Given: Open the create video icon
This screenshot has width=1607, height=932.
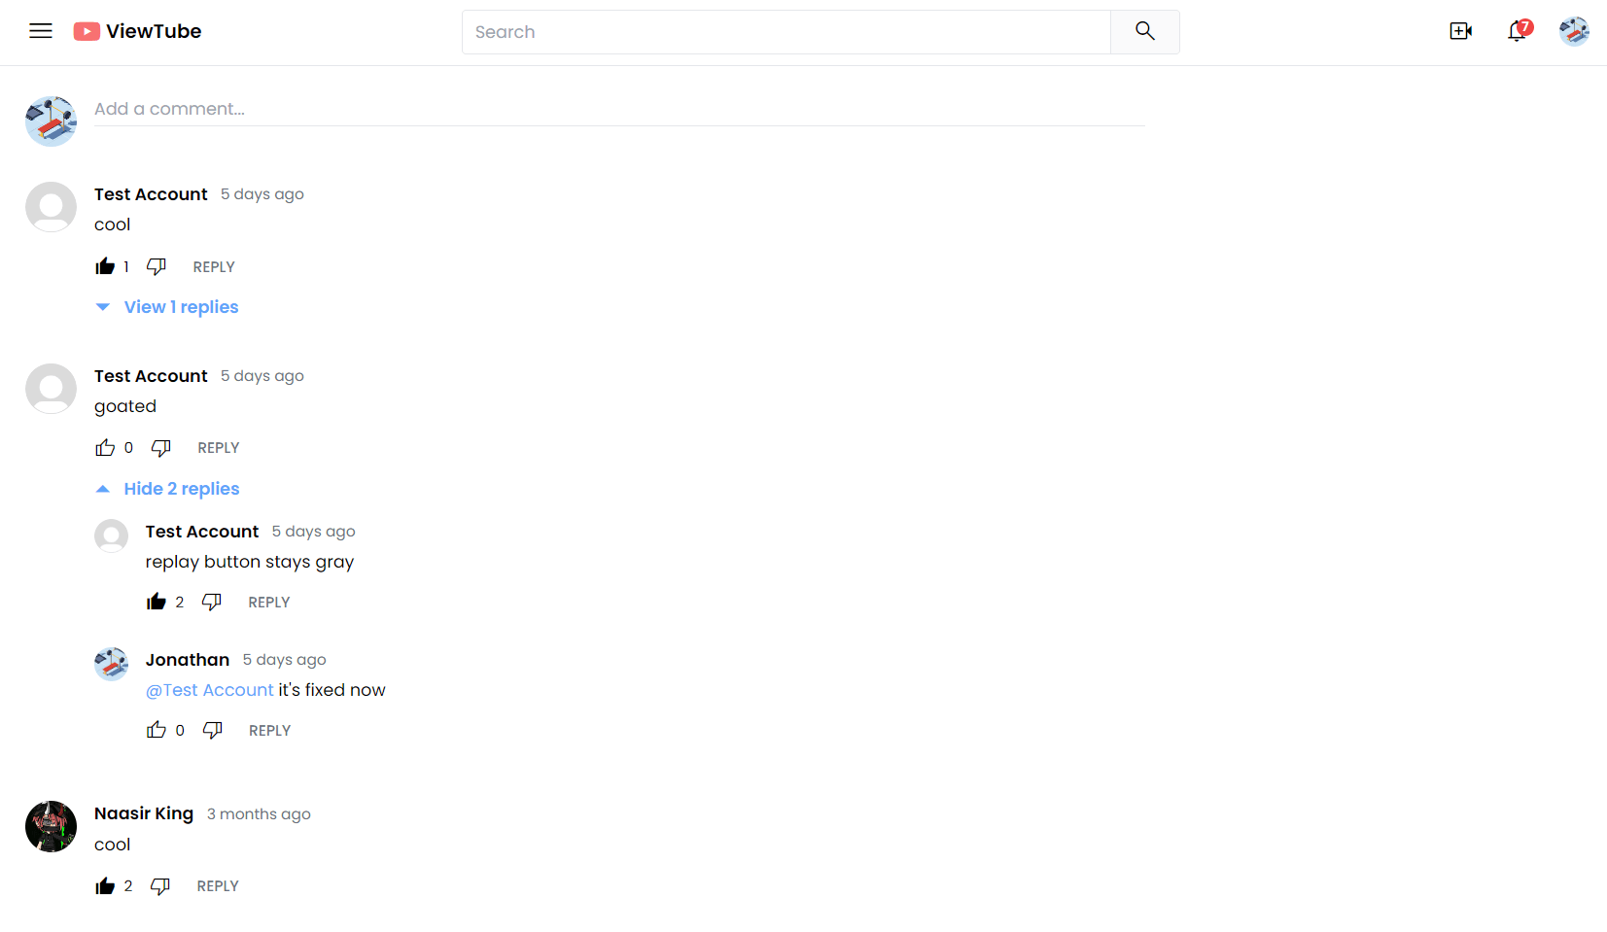Looking at the screenshot, I should (x=1460, y=31).
